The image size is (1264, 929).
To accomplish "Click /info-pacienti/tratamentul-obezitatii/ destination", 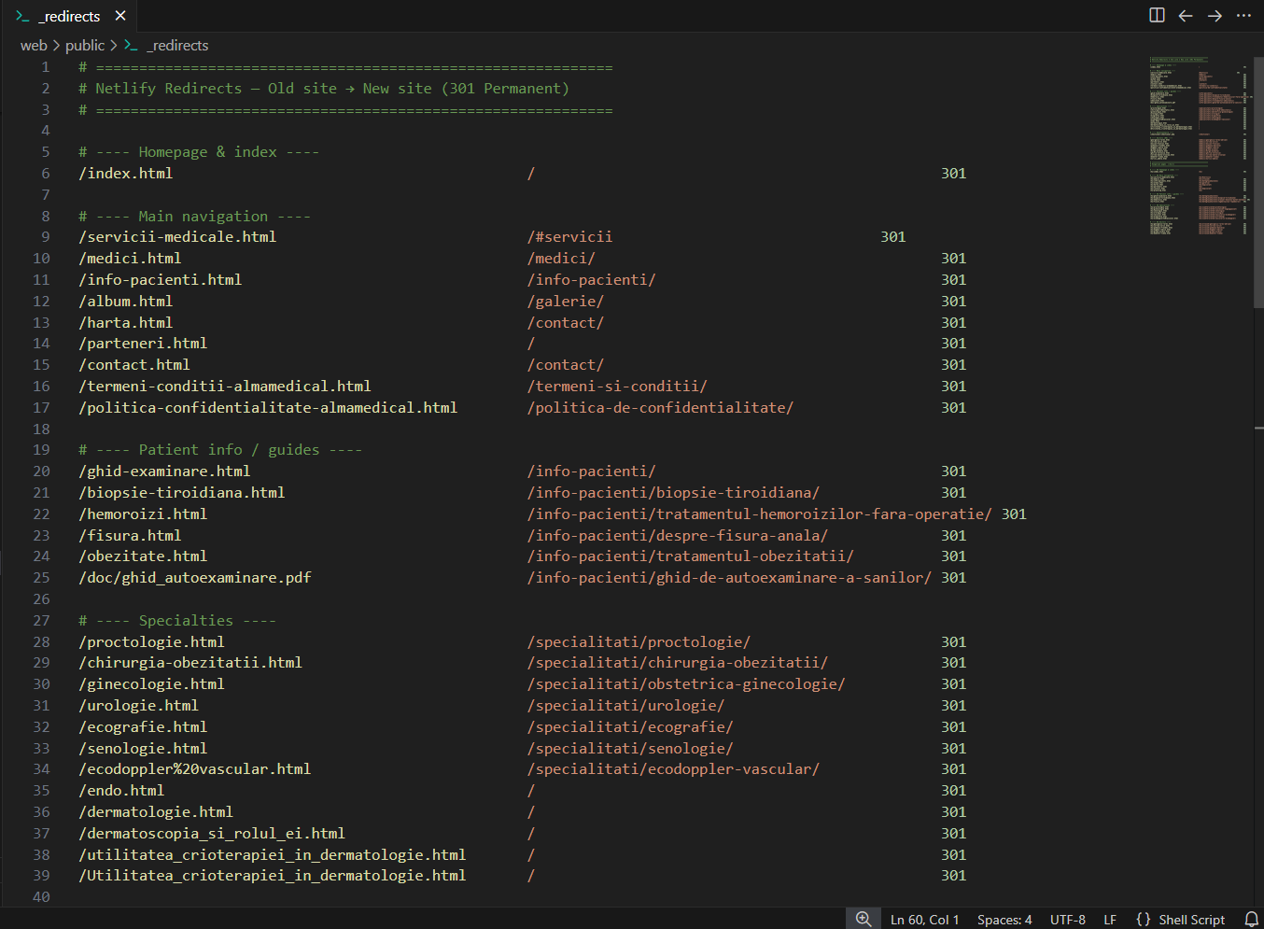I will click(x=691, y=556).
